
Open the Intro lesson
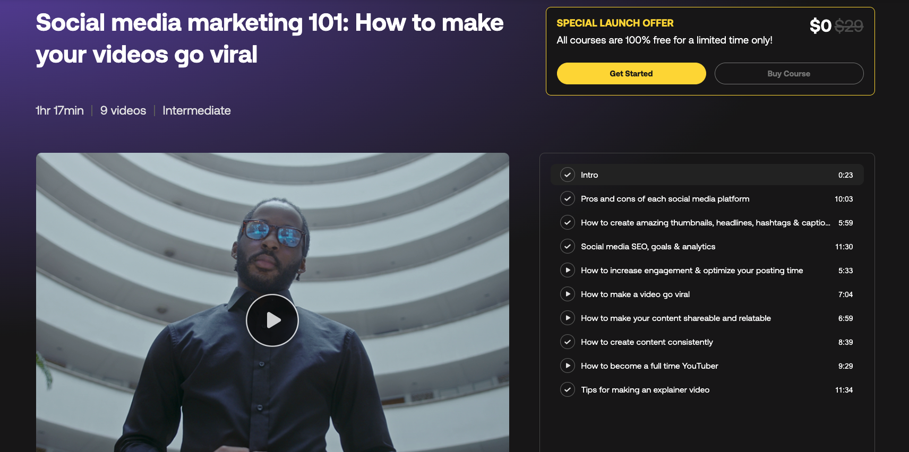(707, 175)
